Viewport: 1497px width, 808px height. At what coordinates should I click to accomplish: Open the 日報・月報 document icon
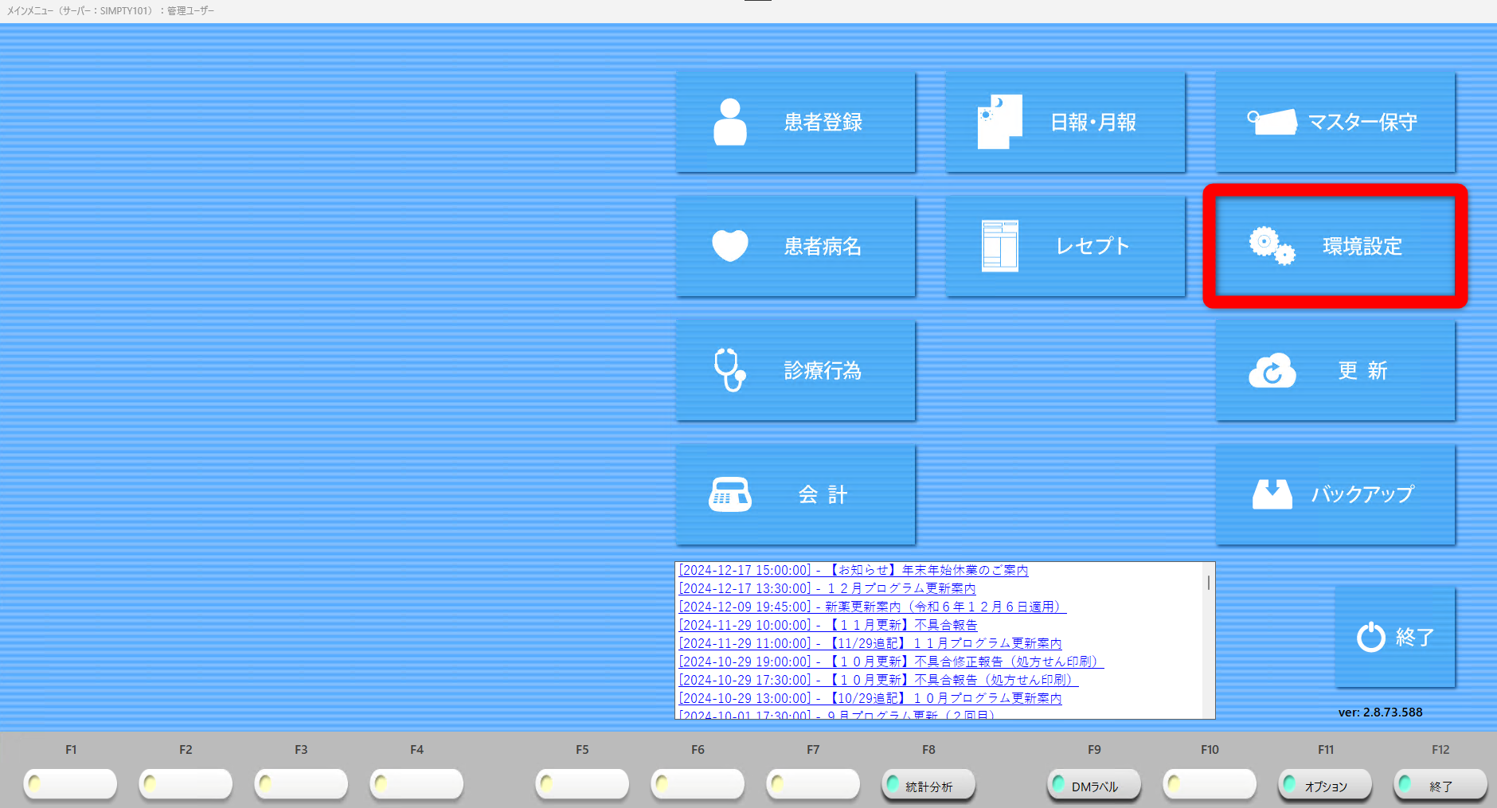point(999,122)
